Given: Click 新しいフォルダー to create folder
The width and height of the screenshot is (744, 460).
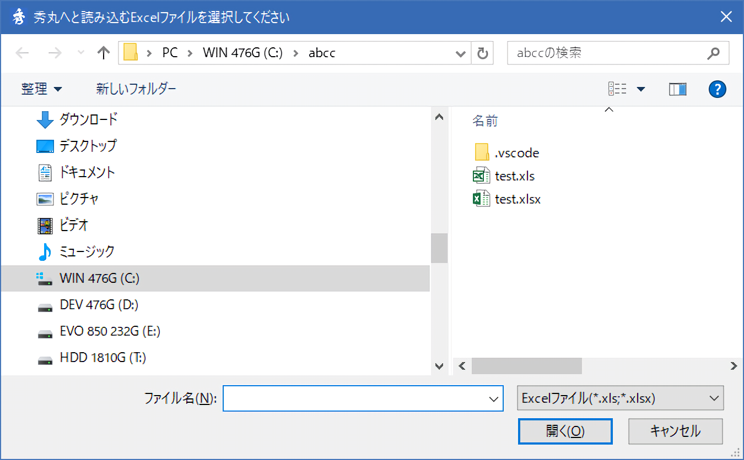Looking at the screenshot, I should (x=136, y=89).
